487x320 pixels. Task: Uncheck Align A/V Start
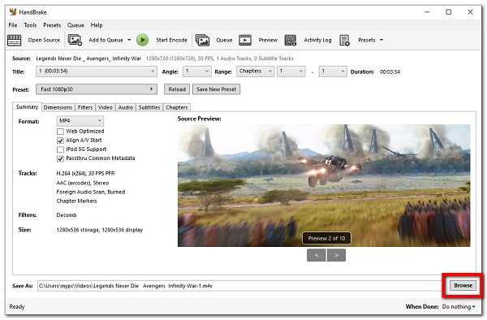60,141
